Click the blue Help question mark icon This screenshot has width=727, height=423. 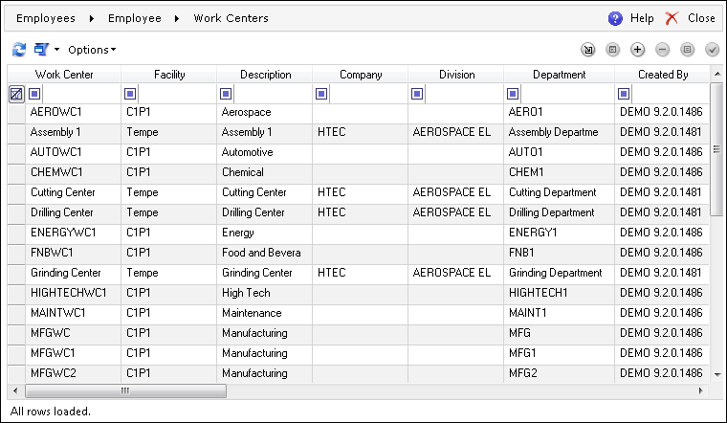(615, 18)
